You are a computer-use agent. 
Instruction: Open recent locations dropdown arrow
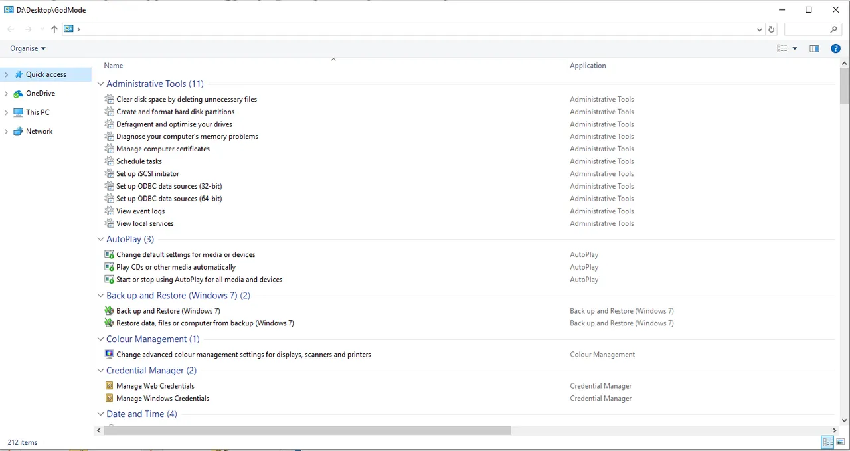coord(42,29)
